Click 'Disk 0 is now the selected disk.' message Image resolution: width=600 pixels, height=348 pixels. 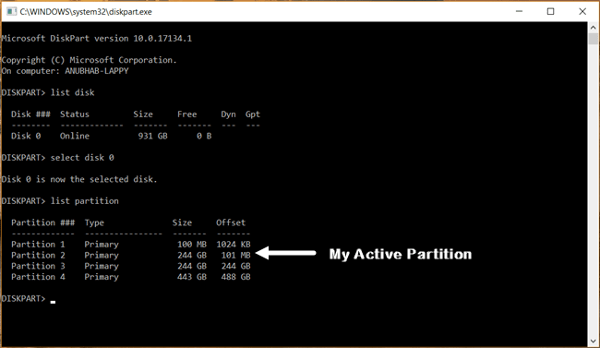point(79,179)
